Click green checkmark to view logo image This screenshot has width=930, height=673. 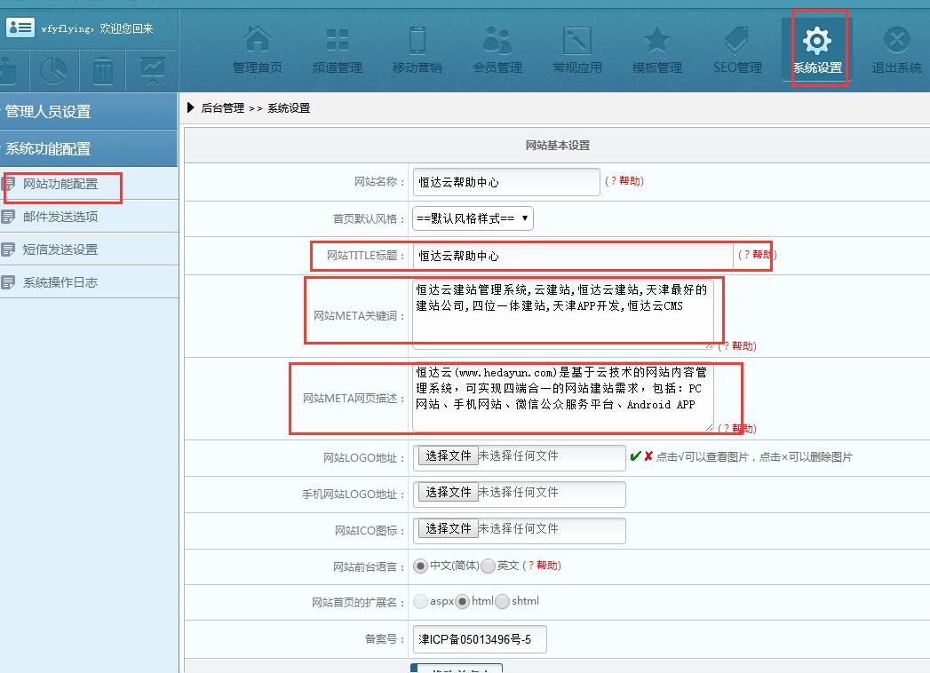[635, 456]
